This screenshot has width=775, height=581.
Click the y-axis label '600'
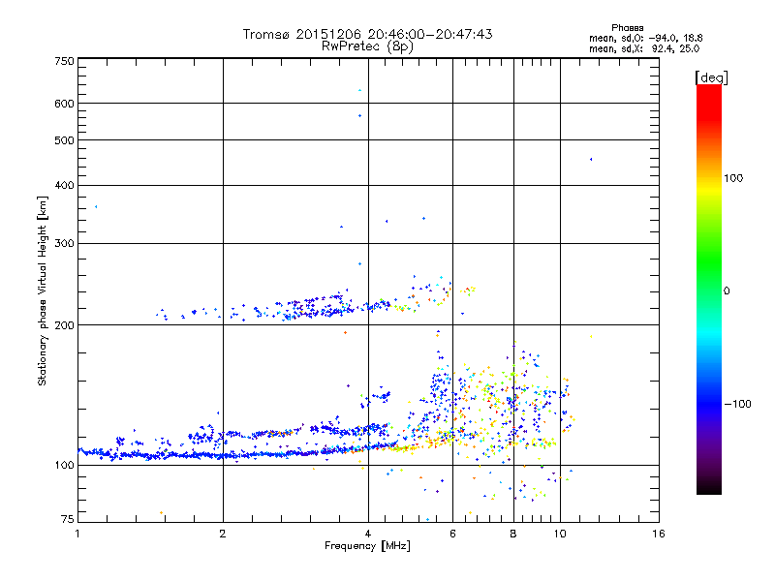[65, 104]
